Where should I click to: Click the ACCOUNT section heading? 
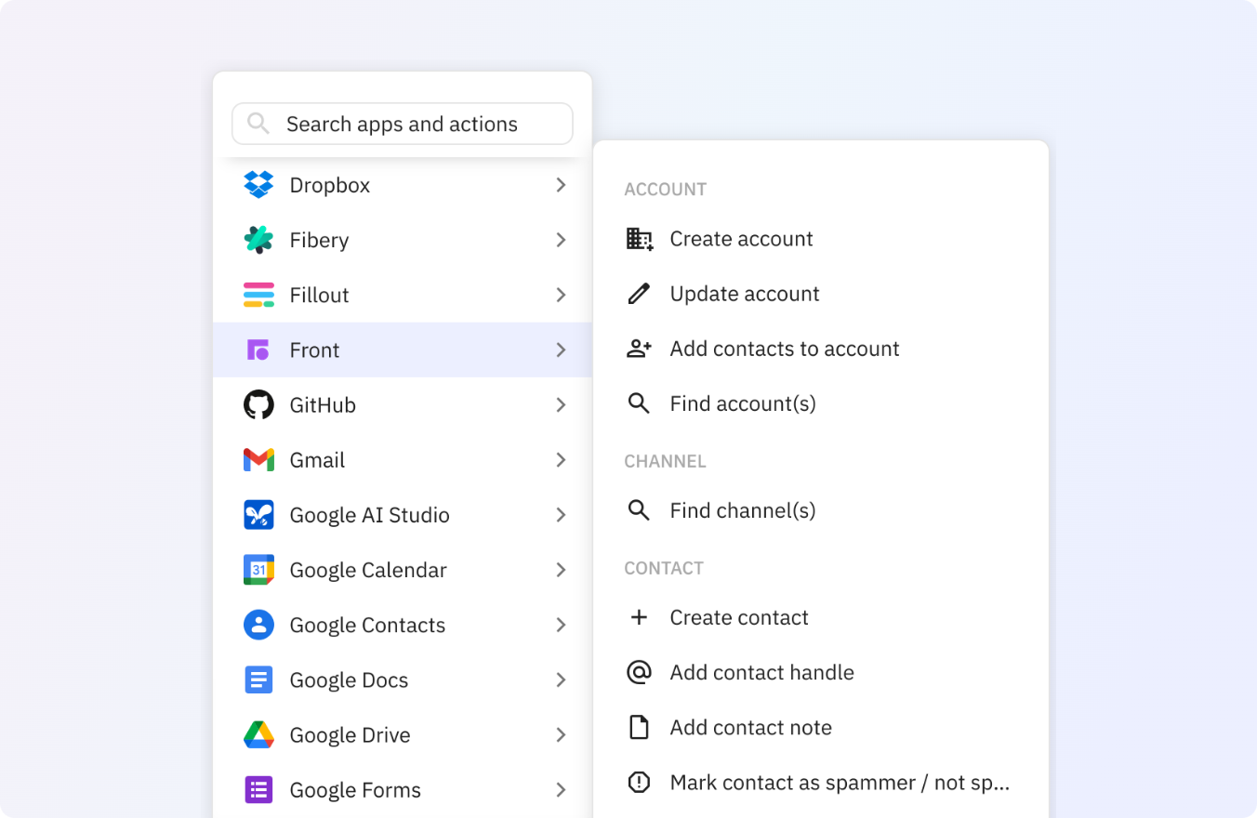tap(666, 190)
